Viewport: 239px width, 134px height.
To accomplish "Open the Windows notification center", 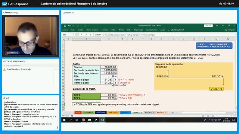I will point(233,120).
